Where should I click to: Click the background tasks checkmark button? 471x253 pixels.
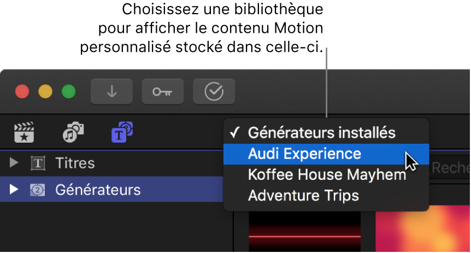[214, 92]
